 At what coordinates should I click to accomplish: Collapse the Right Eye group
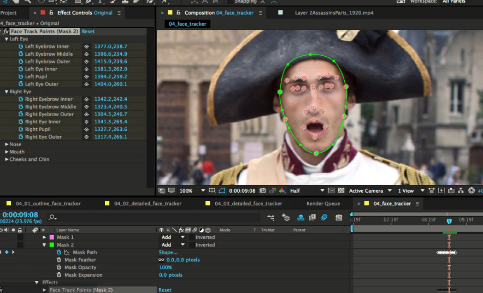pos(6,92)
